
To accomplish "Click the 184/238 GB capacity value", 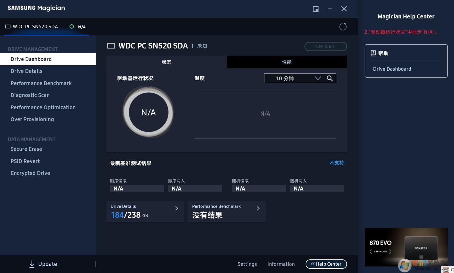I will pos(129,215).
